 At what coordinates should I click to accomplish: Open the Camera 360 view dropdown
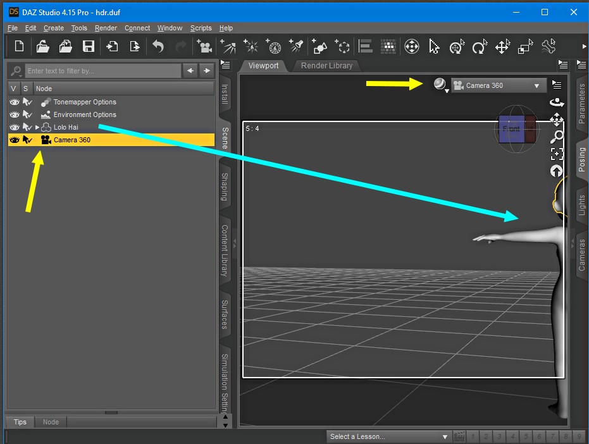coord(497,85)
